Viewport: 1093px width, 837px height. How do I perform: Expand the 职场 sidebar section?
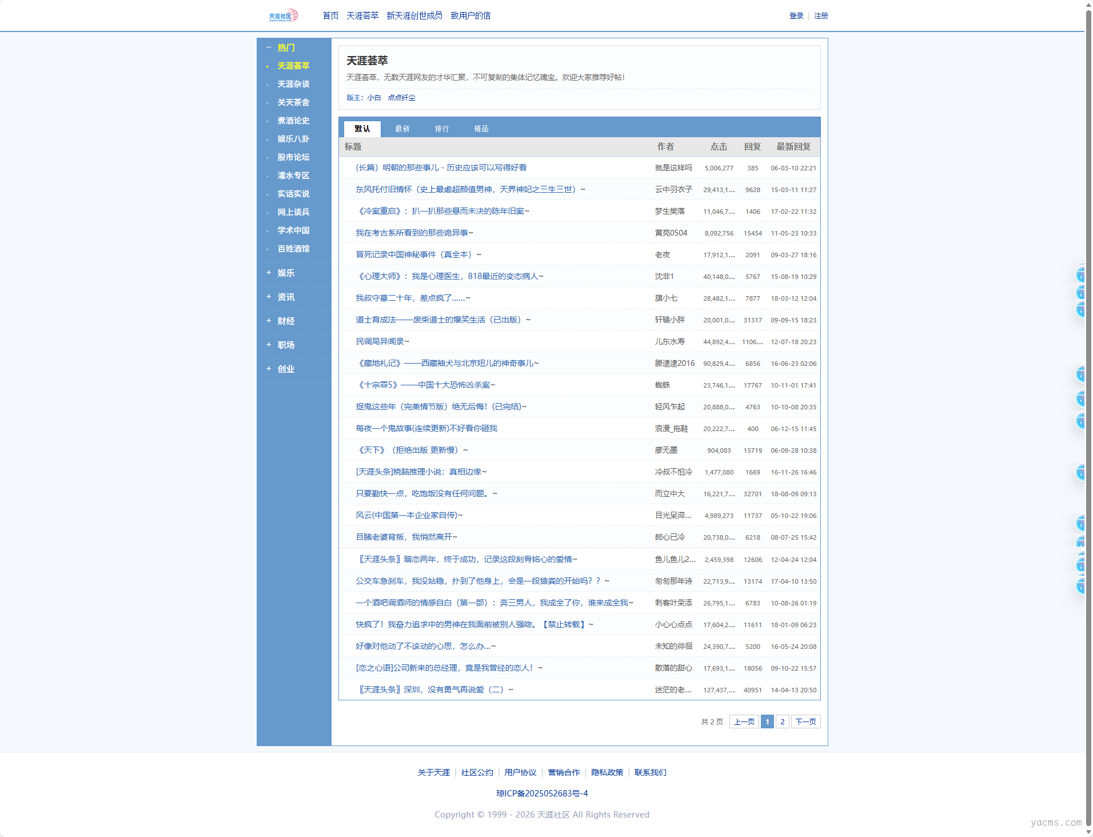coord(269,345)
